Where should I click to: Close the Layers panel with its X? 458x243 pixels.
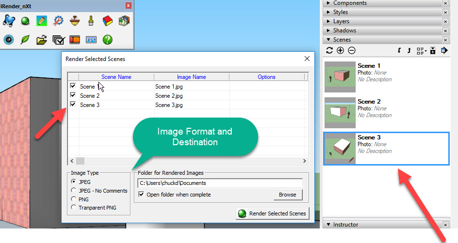click(445, 22)
